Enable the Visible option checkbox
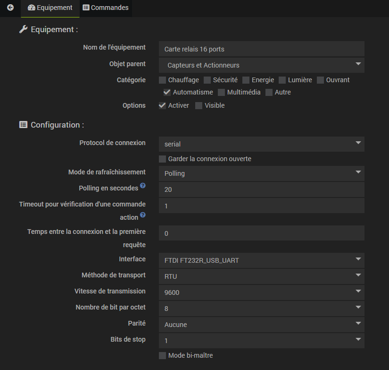Viewport: 389px width, 370px height. [x=199, y=105]
